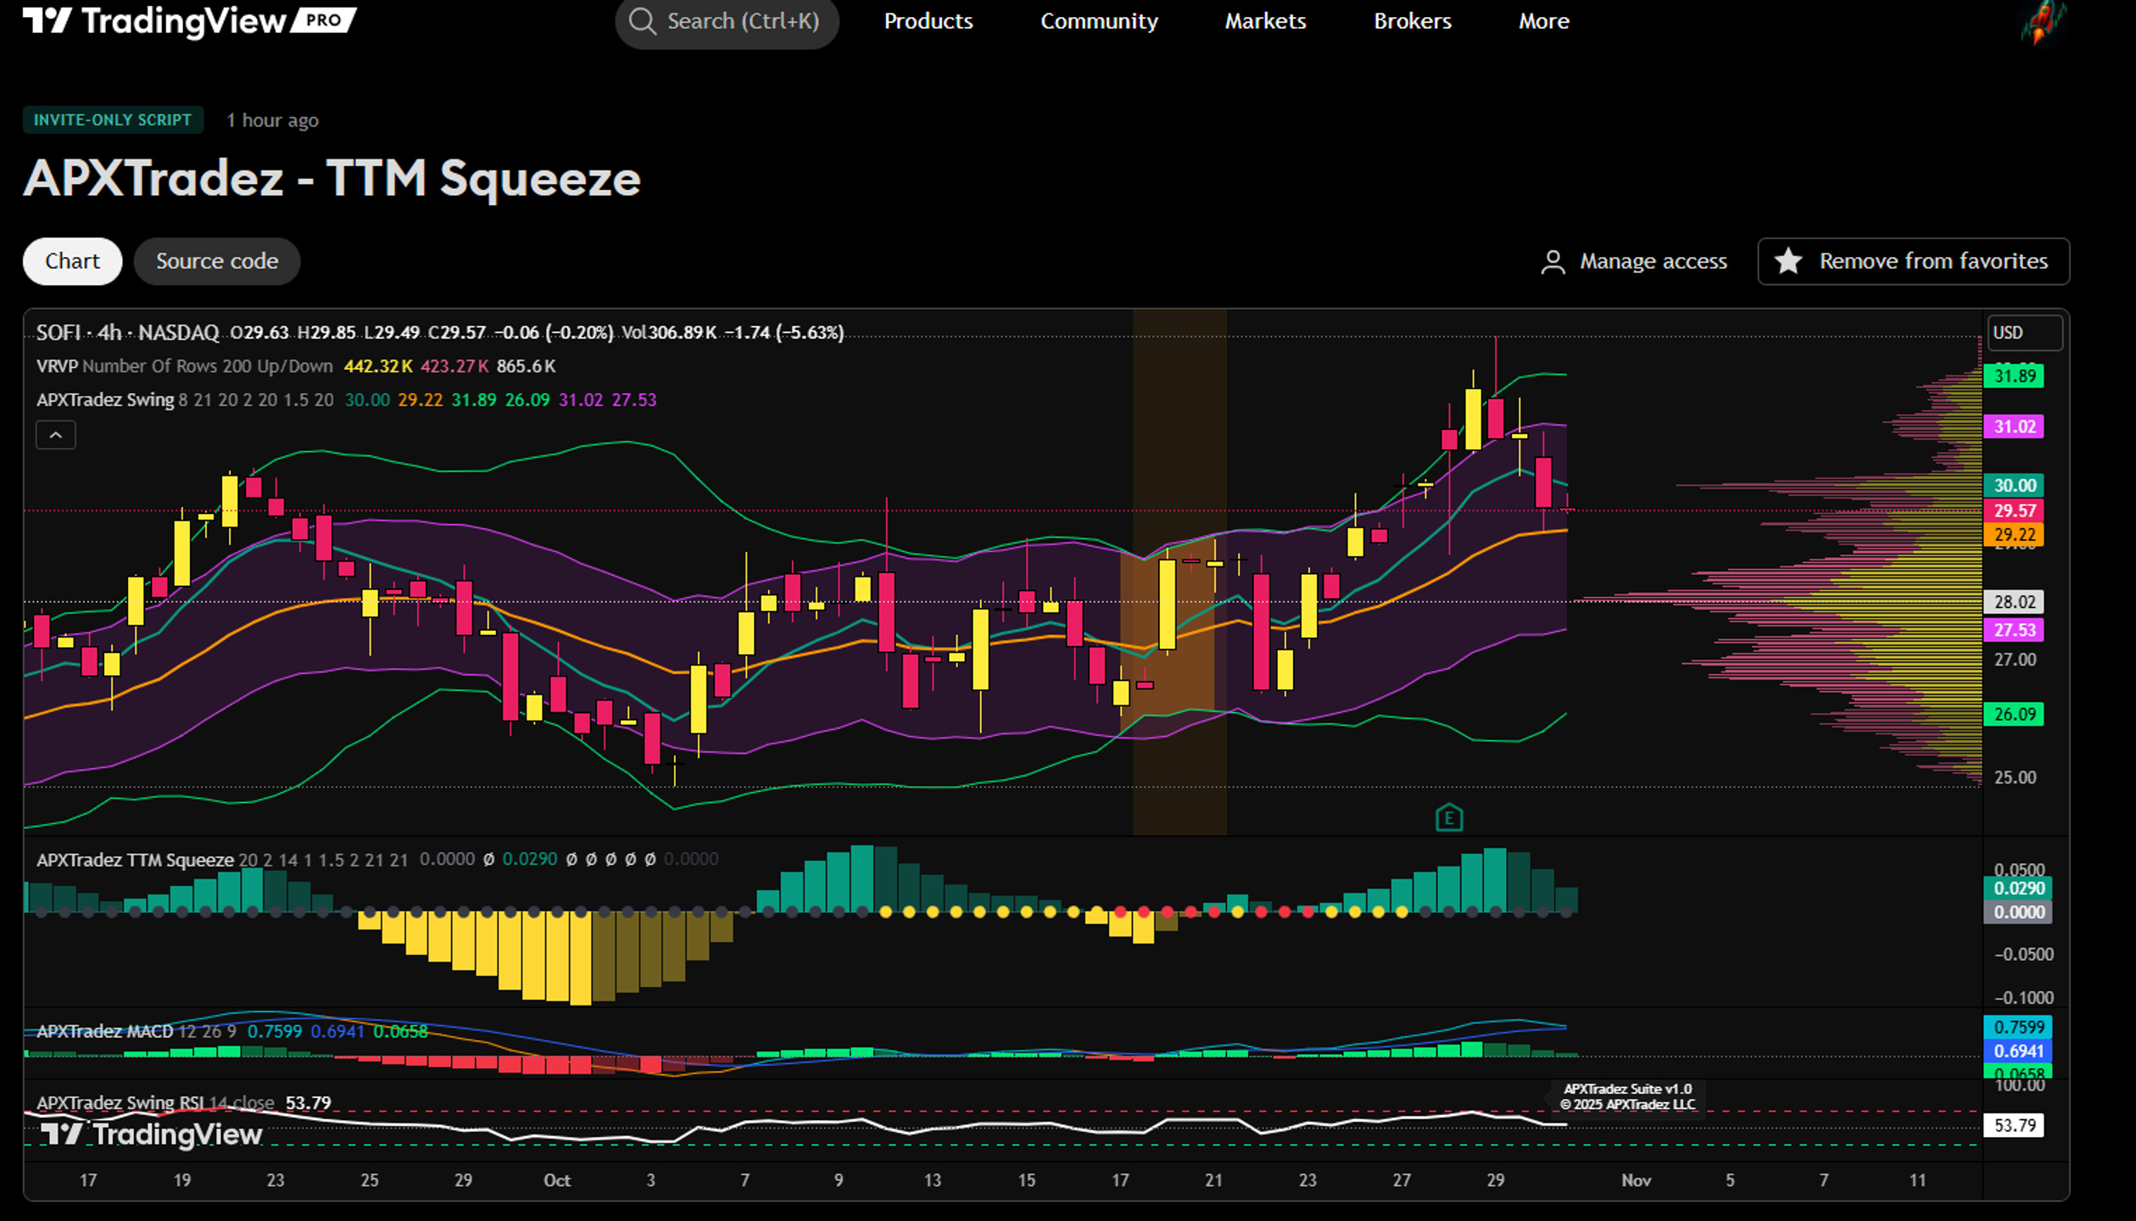The image size is (2136, 1221).
Task: Collapse the chart legend with the chevron
Action: tap(56, 435)
